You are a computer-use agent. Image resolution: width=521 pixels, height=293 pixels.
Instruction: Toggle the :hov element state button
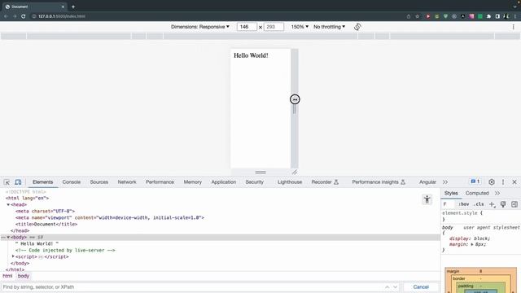coord(463,204)
